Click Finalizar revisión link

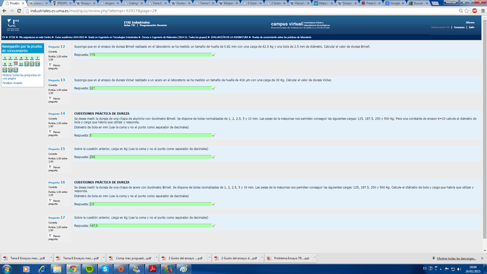click(x=13, y=83)
